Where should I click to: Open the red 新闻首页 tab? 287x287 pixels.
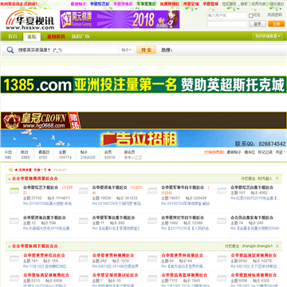tap(56, 37)
